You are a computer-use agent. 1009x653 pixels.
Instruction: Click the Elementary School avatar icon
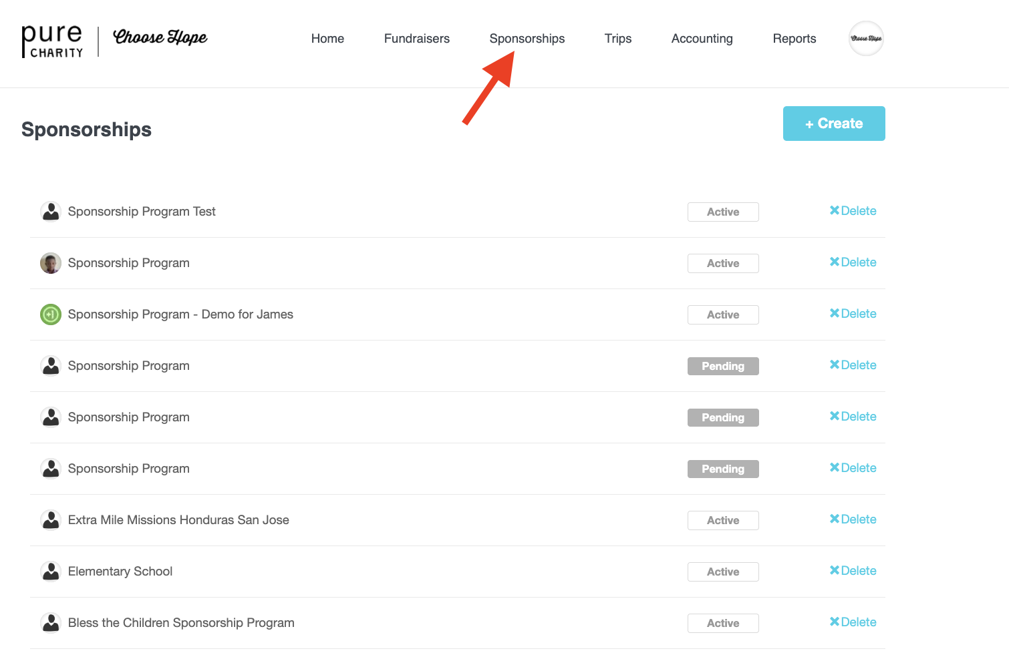coord(51,572)
